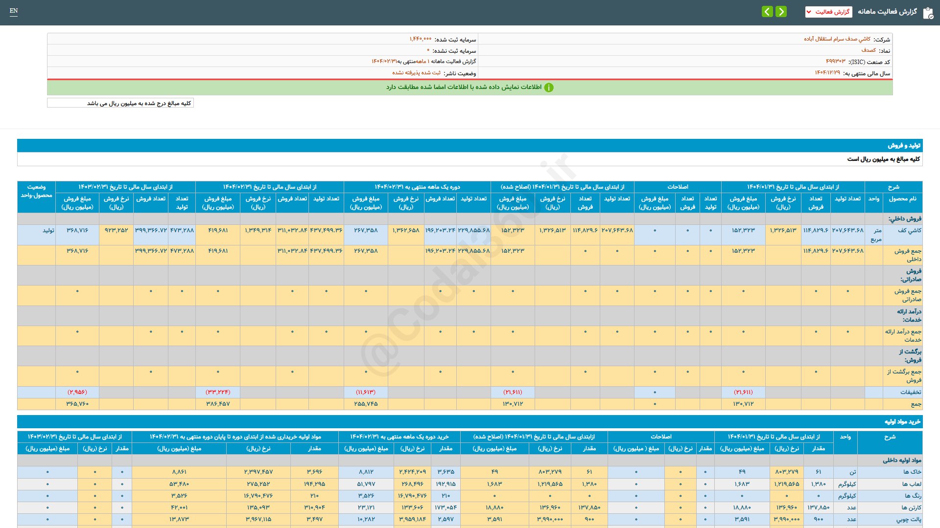Click the registered capital value 1,440,000
Image resolution: width=940 pixels, height=528 pixels.
coord(421,39)
